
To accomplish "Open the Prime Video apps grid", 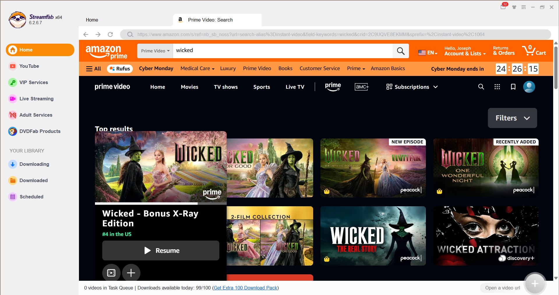I will (497, 87).
